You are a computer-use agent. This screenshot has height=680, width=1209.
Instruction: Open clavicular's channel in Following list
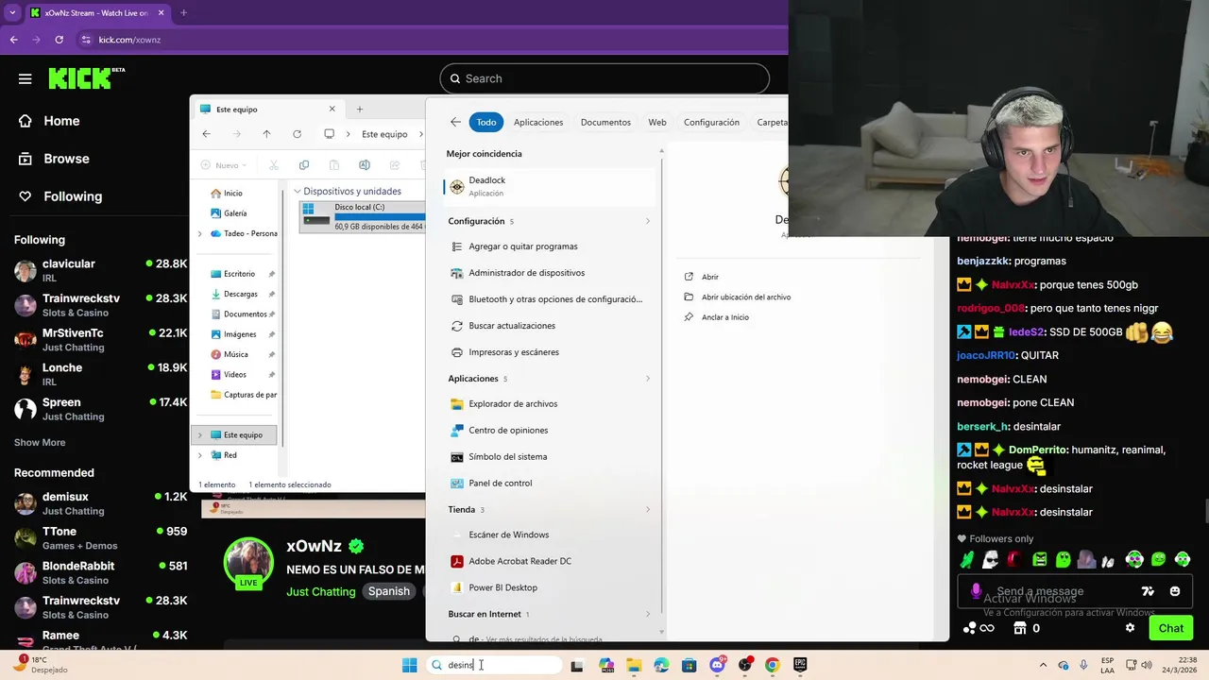coord(100,270)
